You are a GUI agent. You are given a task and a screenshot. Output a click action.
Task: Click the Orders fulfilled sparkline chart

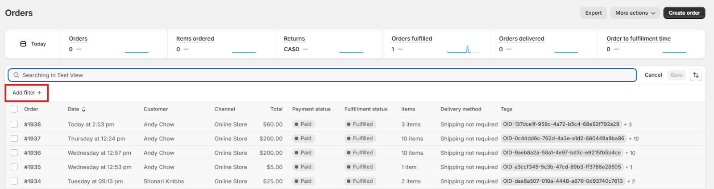pyautogui.click(x=463, y=49)
